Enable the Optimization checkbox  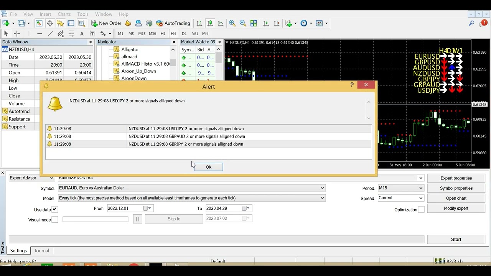pyautogui.click(x=421, y=209)
